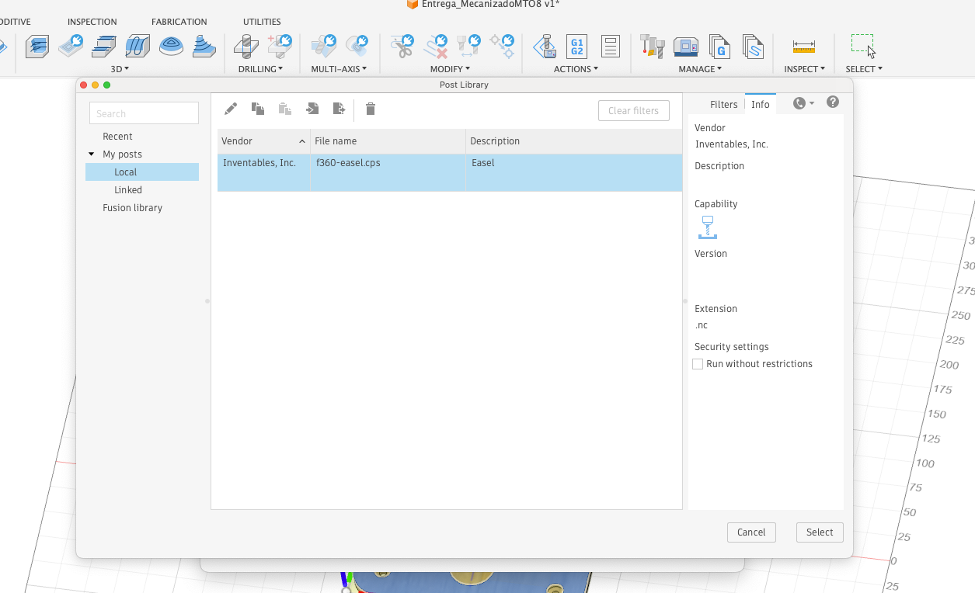Screen dimensions: 975x593
Task: Click the Hole Recognition icon with plus
Action: coord(280,46)
